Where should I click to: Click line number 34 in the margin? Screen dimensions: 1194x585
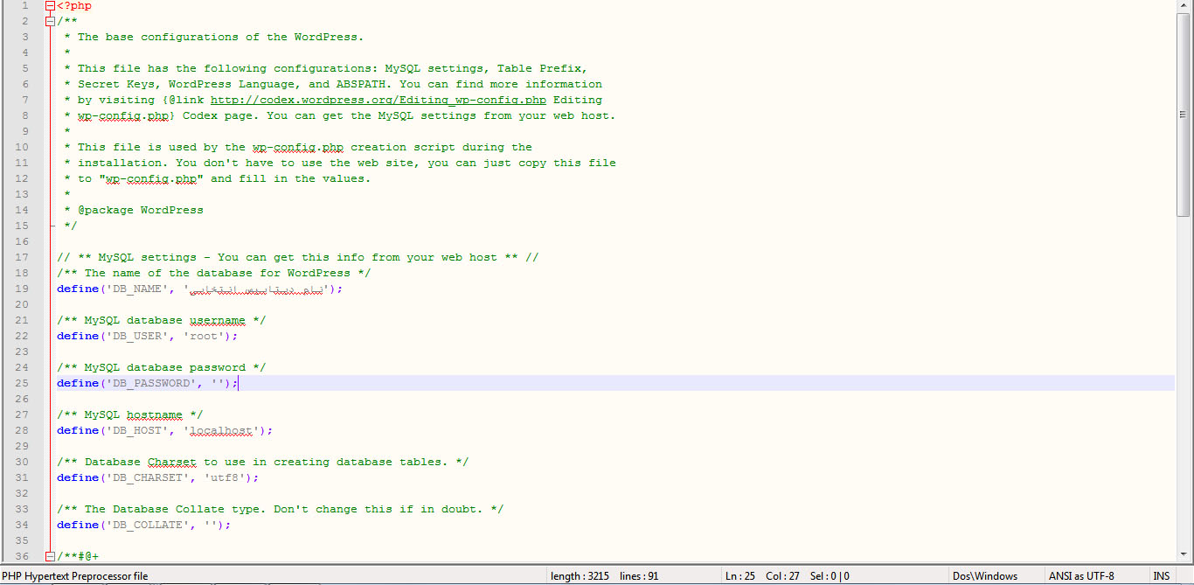(22, 525)
